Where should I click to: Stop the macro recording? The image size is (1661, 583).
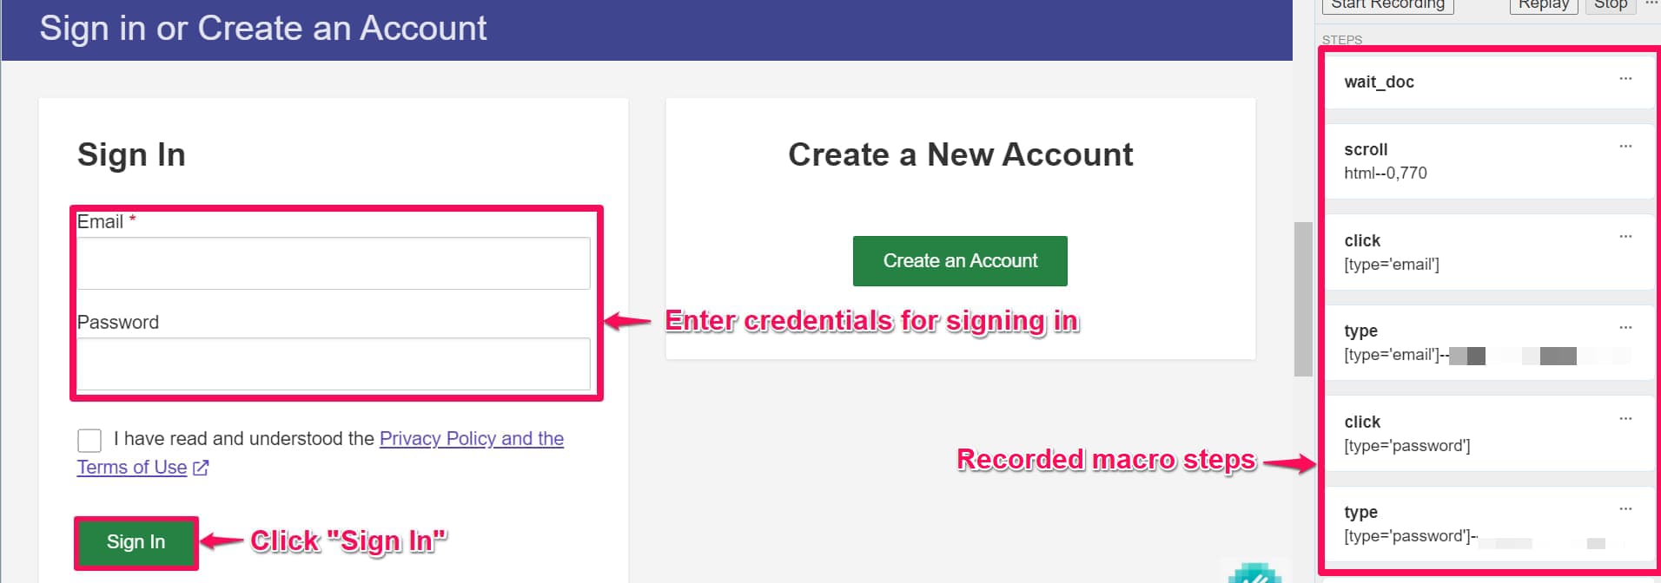[x=1610, y=5]
